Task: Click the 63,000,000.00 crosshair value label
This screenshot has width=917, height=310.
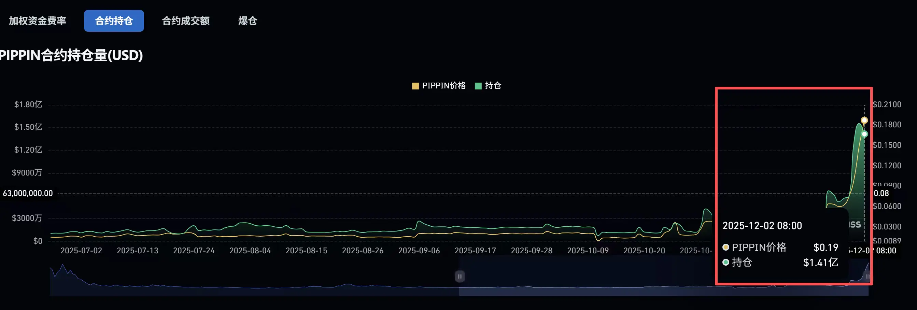Action: [x=28, y=193]
